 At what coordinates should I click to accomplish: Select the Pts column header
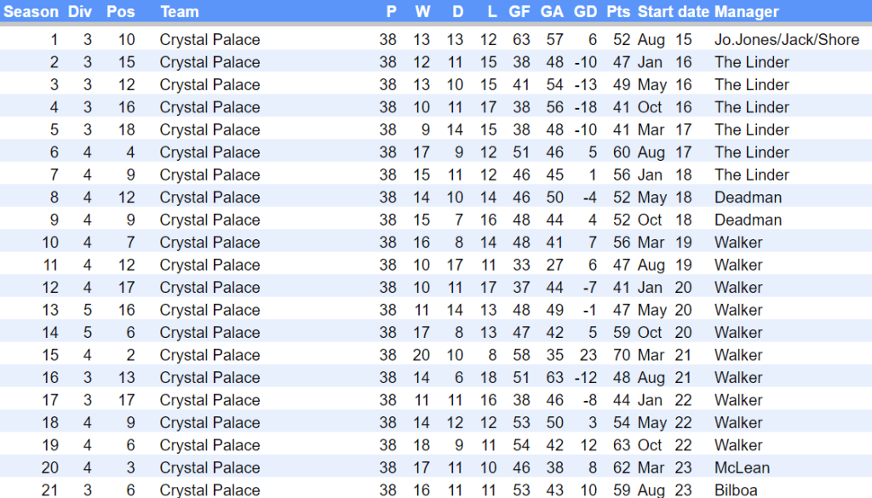point(618,12)
